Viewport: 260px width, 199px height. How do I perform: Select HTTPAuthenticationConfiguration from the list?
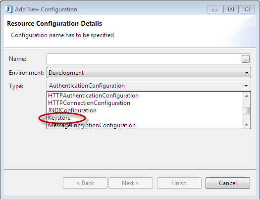click(94, 96)
